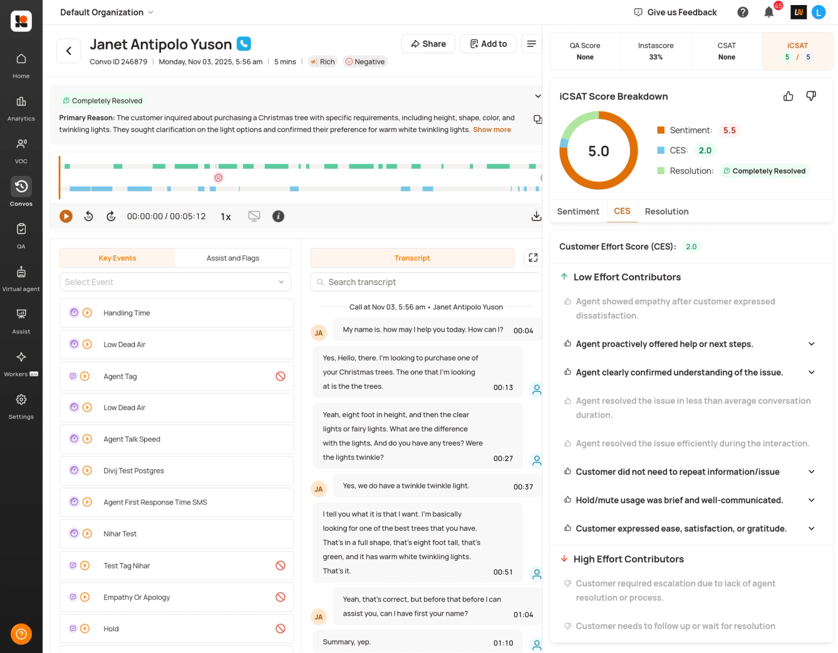Skip forward ten seconds in recording

tap(111, 216)
